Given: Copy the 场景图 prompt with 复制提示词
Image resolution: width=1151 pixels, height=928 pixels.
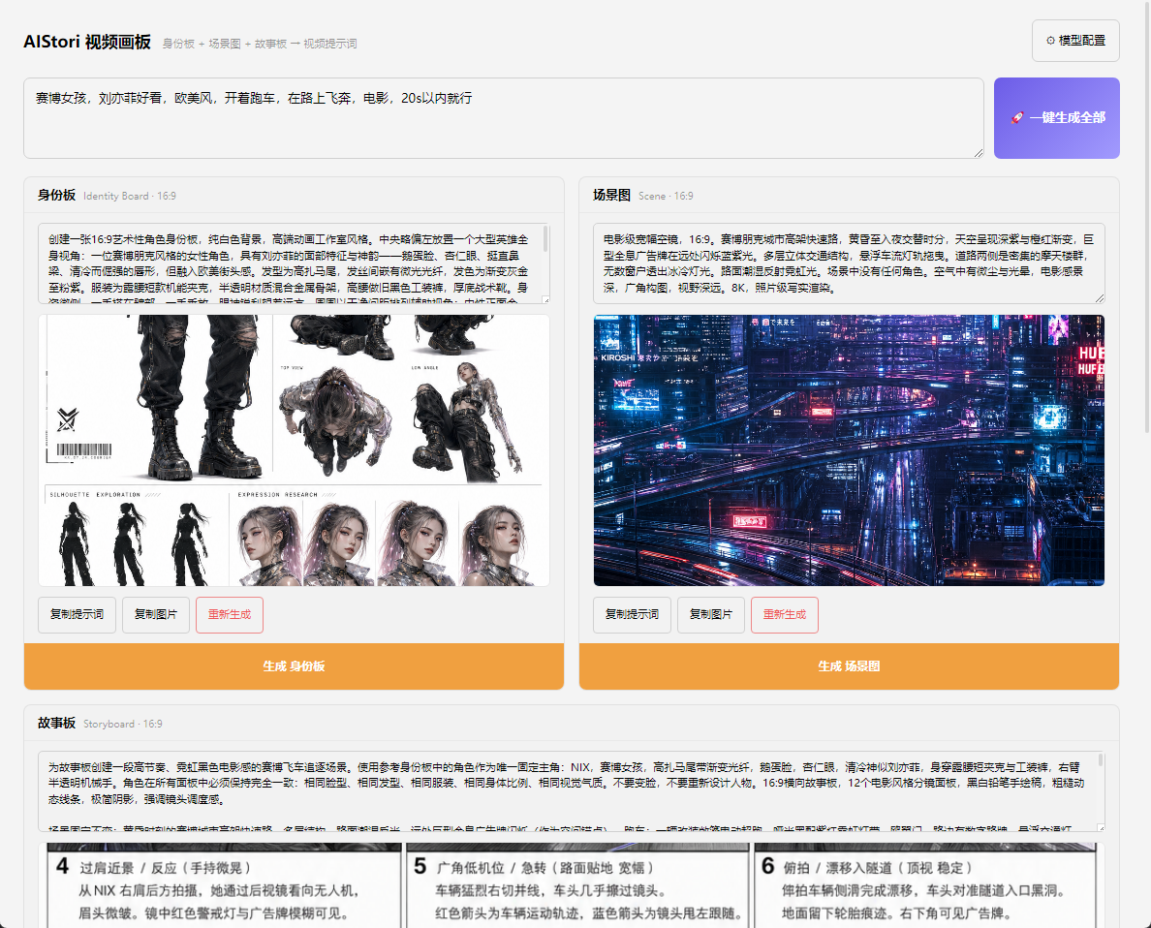Looking at the screenshot, I should [x=632, y=614].
